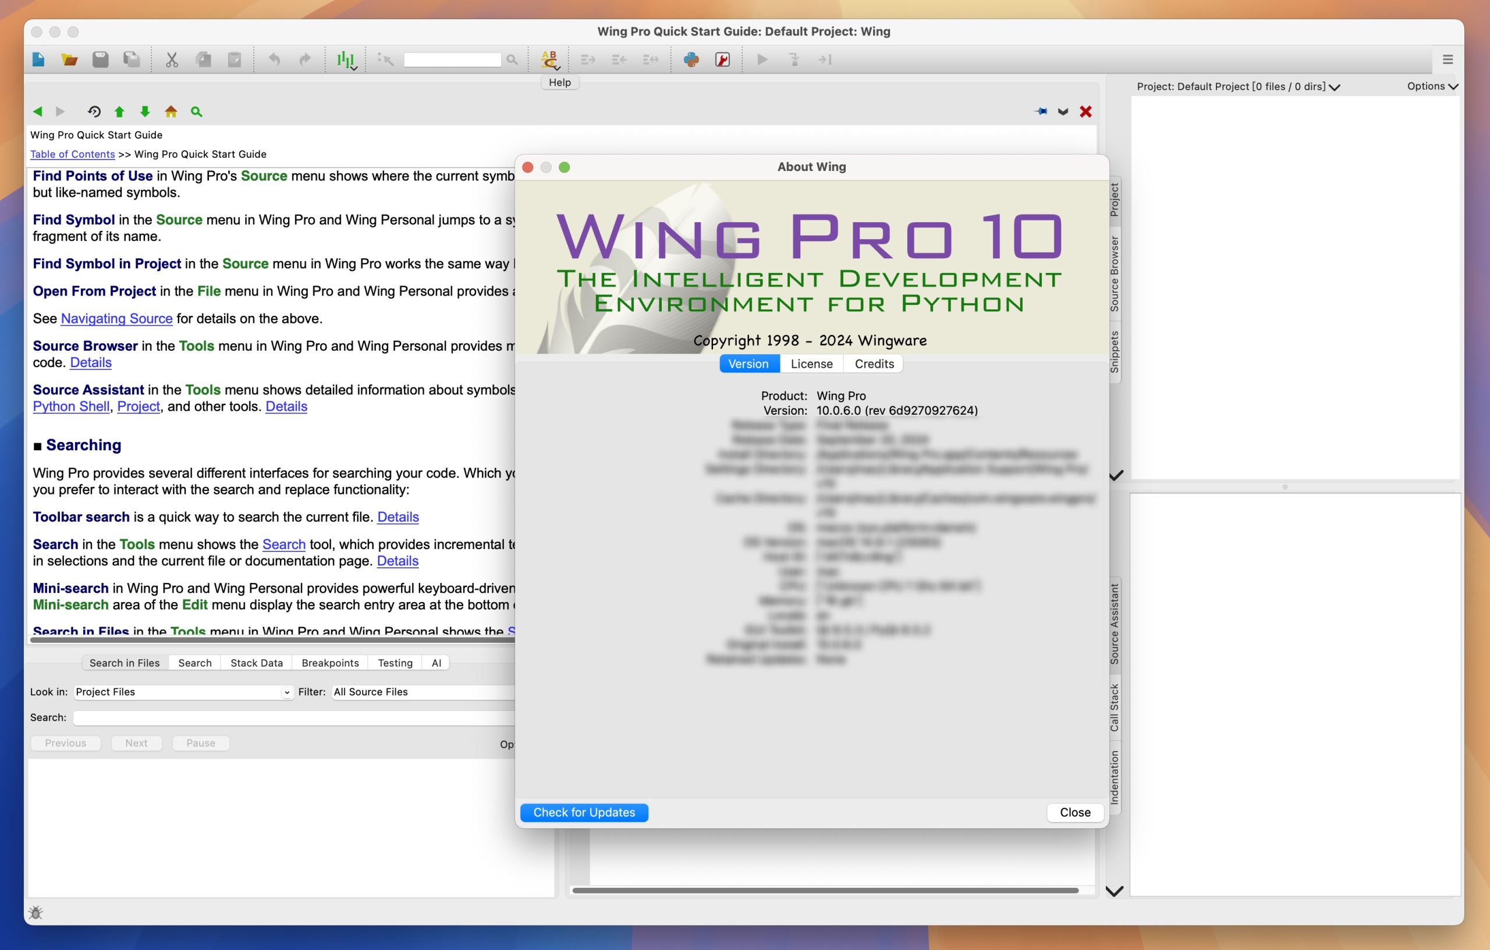Click the redo arrow icon

[305, 59]
